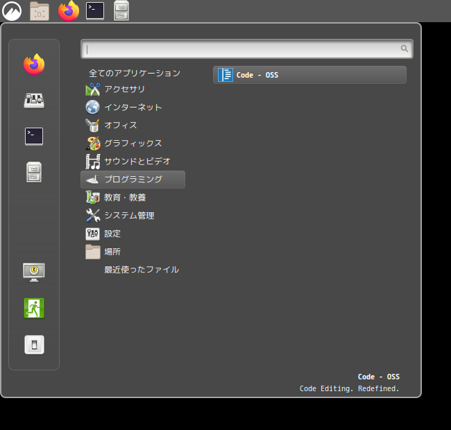
Task: Click the flask icon beside 教育・教養
Action: pyautogui.click(x=92, y=198)
